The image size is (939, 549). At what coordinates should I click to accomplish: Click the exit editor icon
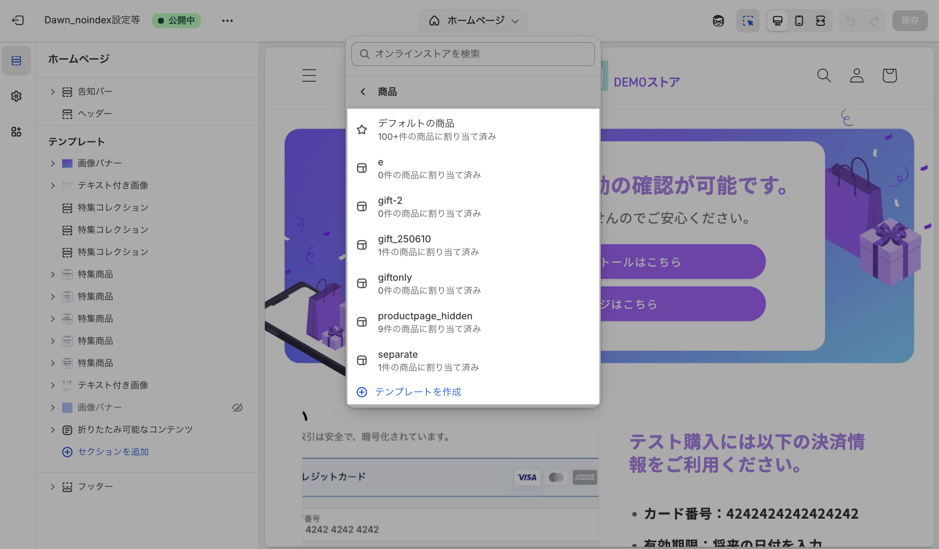click(x=17, y=20)
